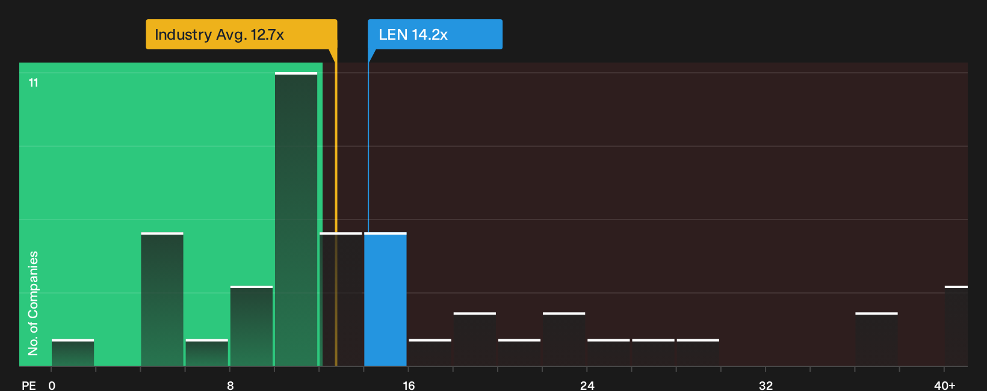This screenshot has height=391, width=987.
Task: Click the x-axis label 16
Action: [409, 386]
